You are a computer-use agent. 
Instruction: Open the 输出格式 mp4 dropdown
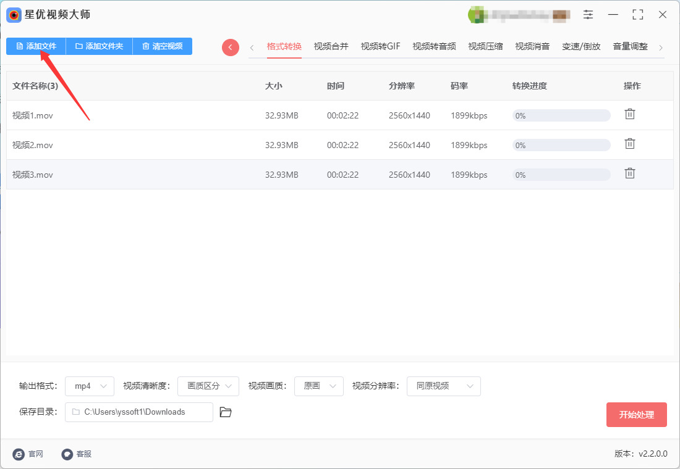point(90,386)
